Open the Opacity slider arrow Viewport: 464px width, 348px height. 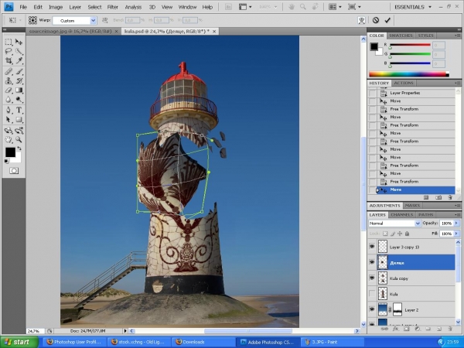point(456,223)
